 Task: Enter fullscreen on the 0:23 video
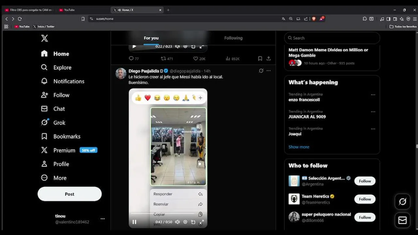click(201, 46)
